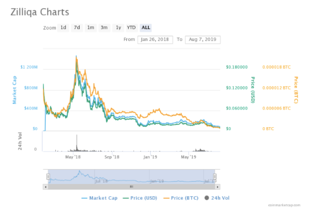Image resolution: width=318 pixels, height=212 pixels.
Task: Set zoom to 1m
Action: (x=91, y=28)
